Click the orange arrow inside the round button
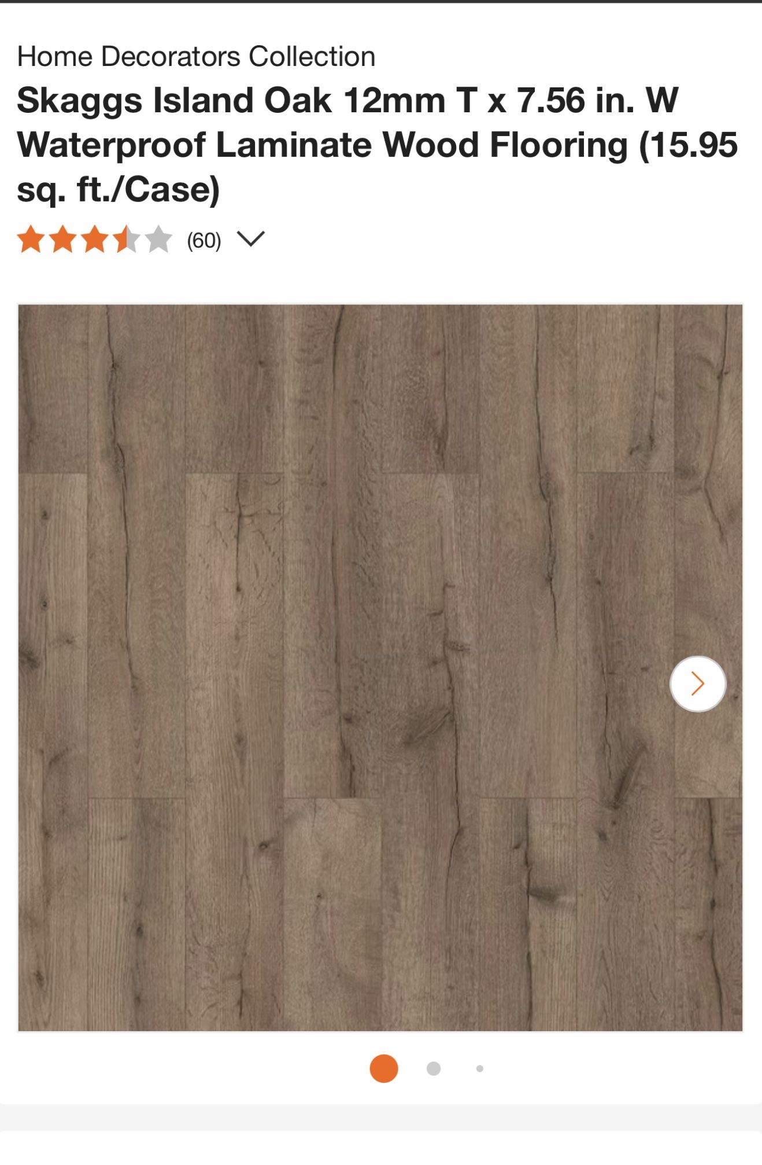The height and width of the screenshot is (1165, 762). [698, 683]
